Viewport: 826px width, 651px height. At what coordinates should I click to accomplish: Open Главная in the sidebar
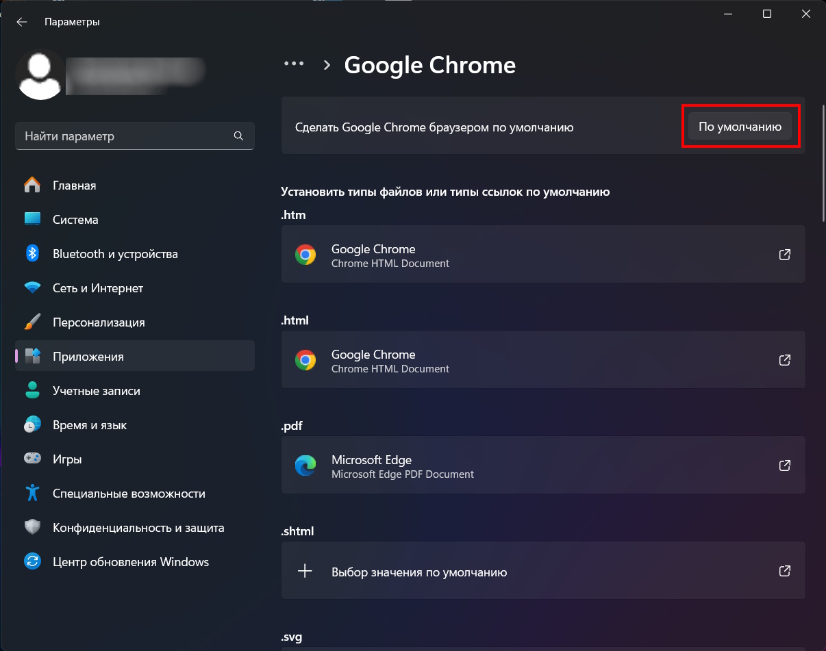[x=135, y=186]
